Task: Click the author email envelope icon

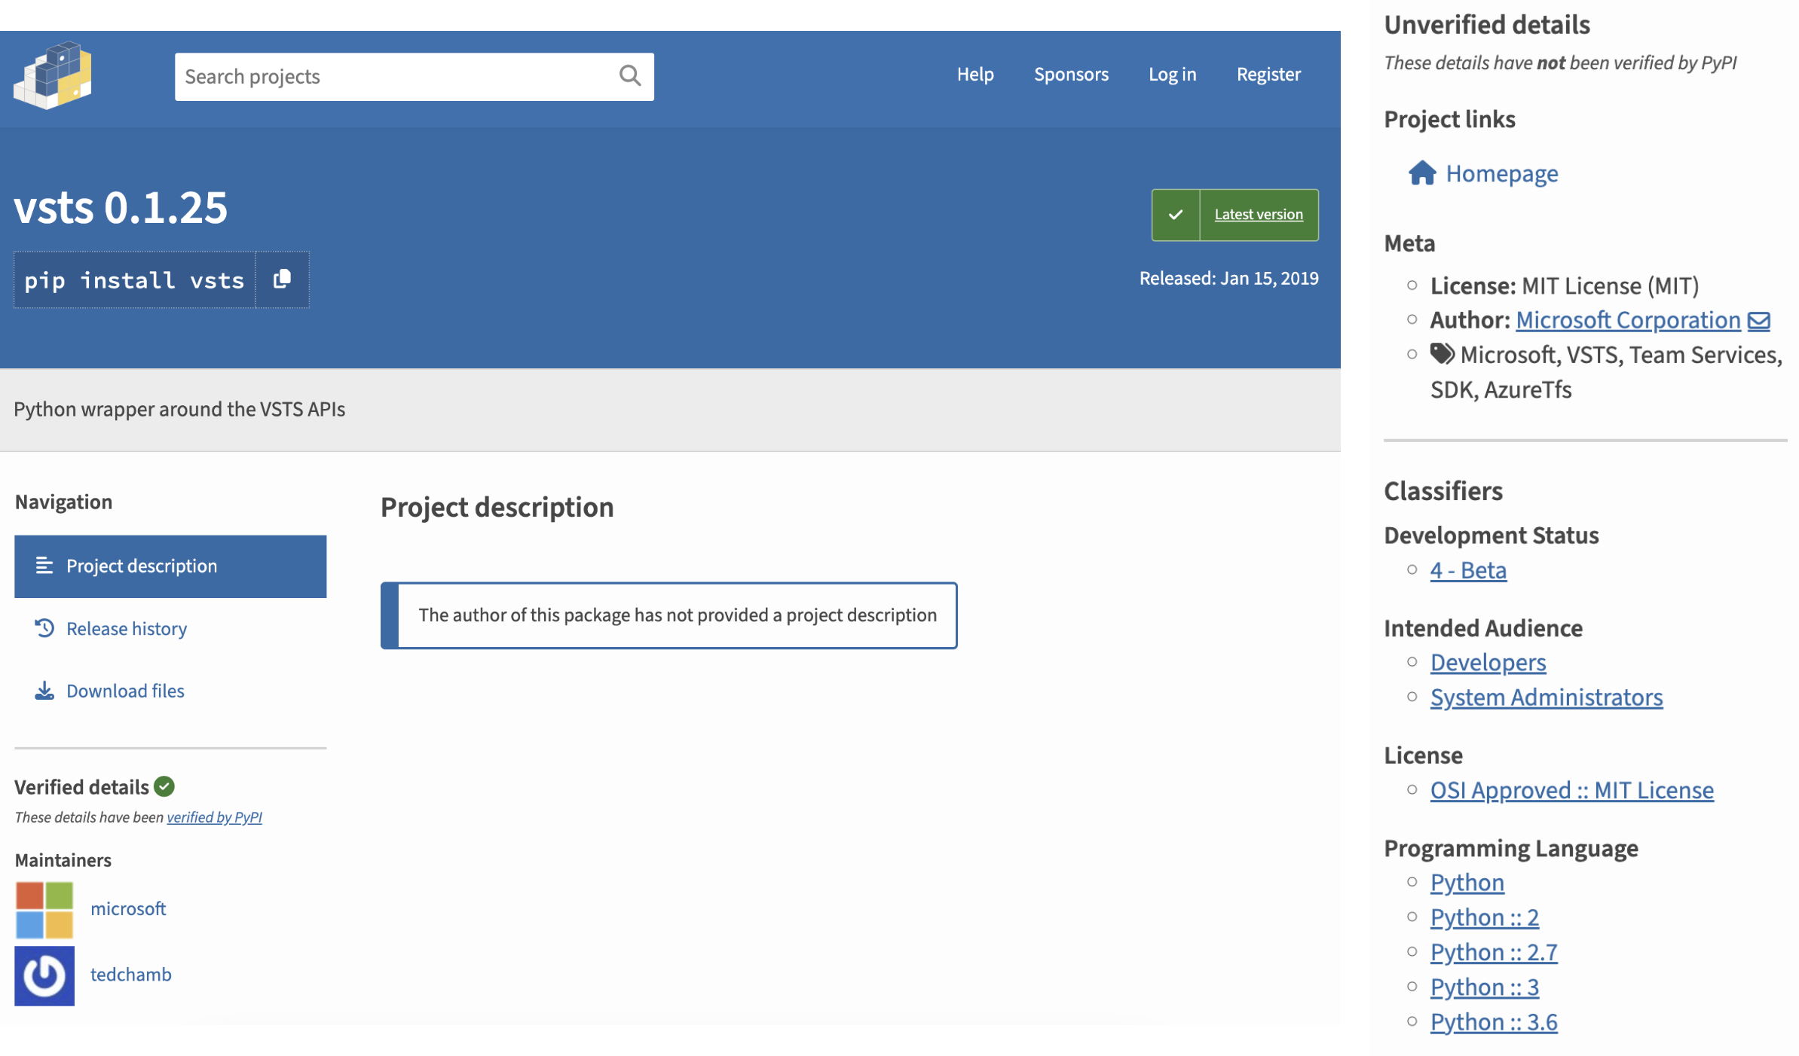Action: point(1758,322)
